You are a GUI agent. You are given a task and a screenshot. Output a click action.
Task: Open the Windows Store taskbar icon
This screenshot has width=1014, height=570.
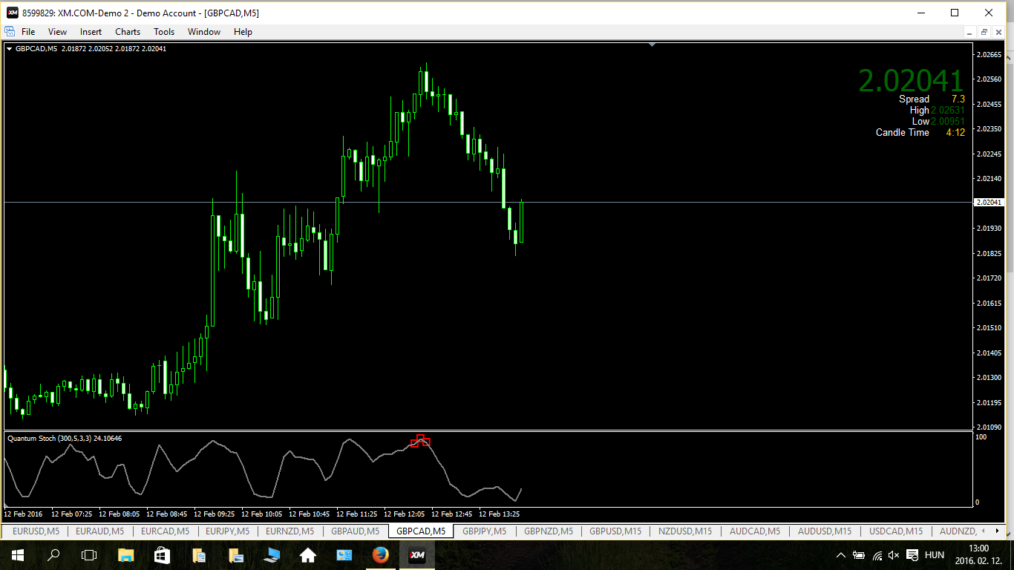click(162, 555)
